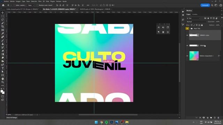This screenshot has width=223, height=125.
Task: Select the Magic Wand tool
Action: pyautogui.click(x=2, y=23)
